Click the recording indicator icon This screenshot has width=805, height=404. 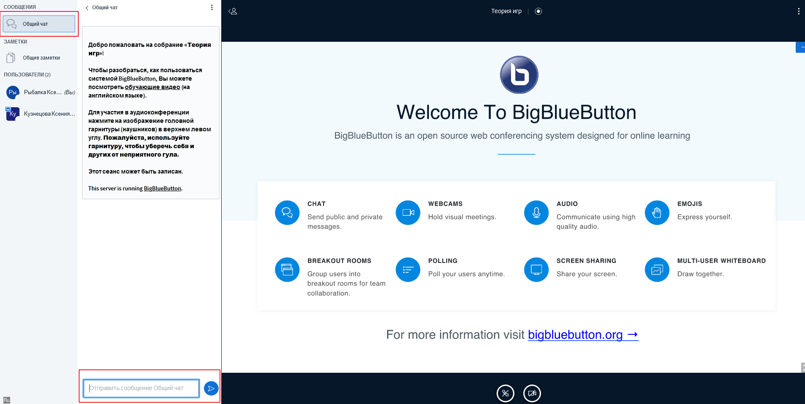[538, 11]
